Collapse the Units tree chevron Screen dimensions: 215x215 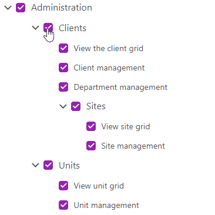click(35, 165)
